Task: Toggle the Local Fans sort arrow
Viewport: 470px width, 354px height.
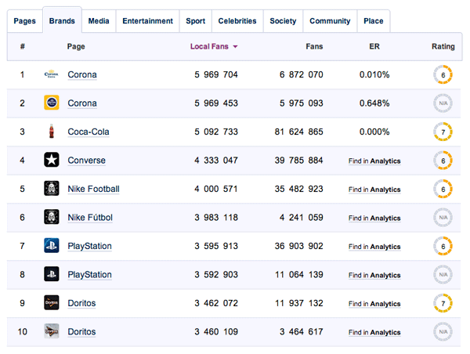Action: pos(235,47)
